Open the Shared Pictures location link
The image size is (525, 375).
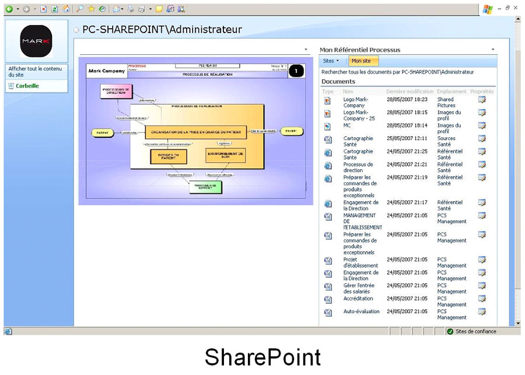pos(446,102)
